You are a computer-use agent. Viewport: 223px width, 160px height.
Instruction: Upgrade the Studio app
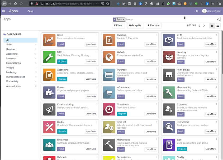[62, 131]
